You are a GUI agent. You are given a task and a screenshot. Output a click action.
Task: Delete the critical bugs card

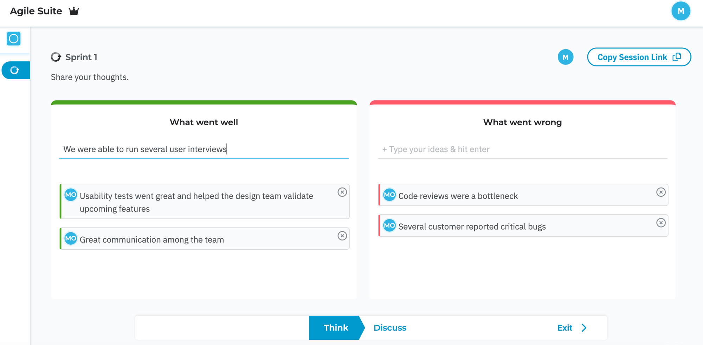[661, 223]
